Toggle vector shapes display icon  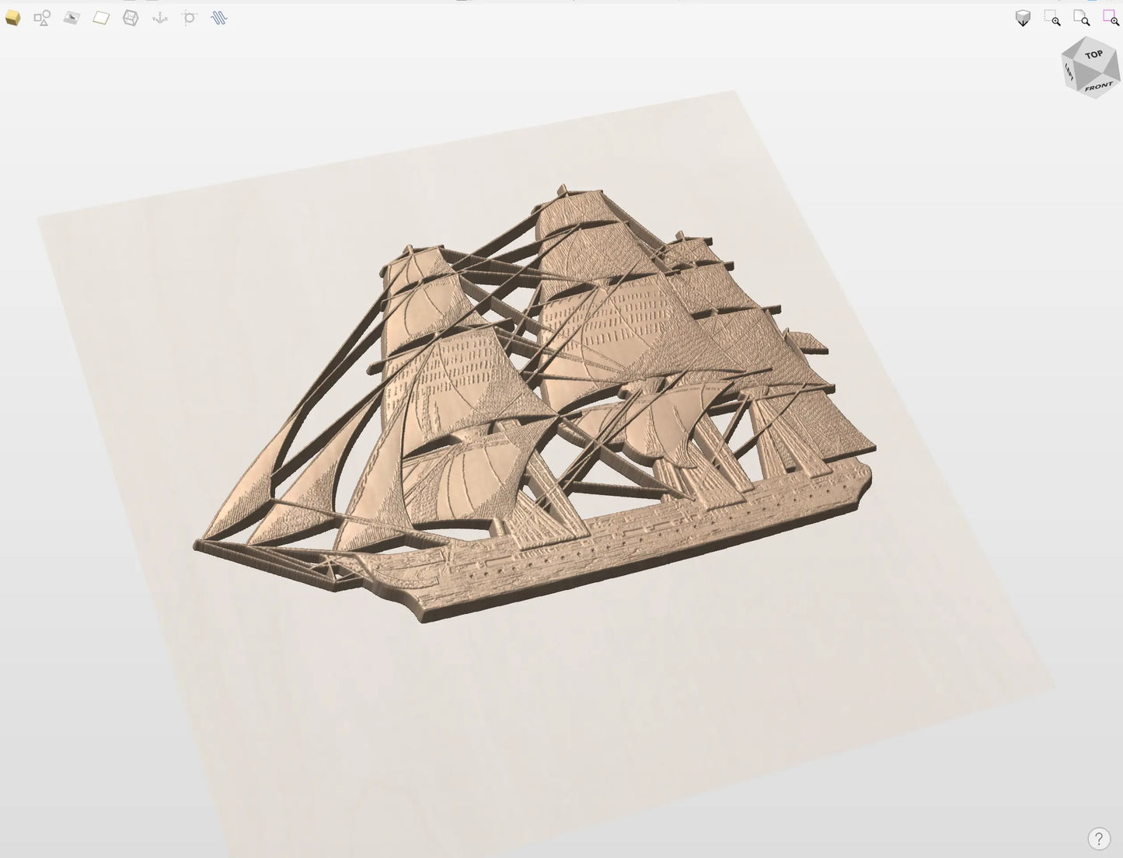(42, 18)
